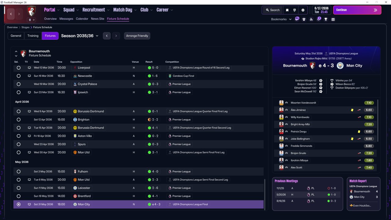Switch to the Overview sub-tab

tap(50, 19)
